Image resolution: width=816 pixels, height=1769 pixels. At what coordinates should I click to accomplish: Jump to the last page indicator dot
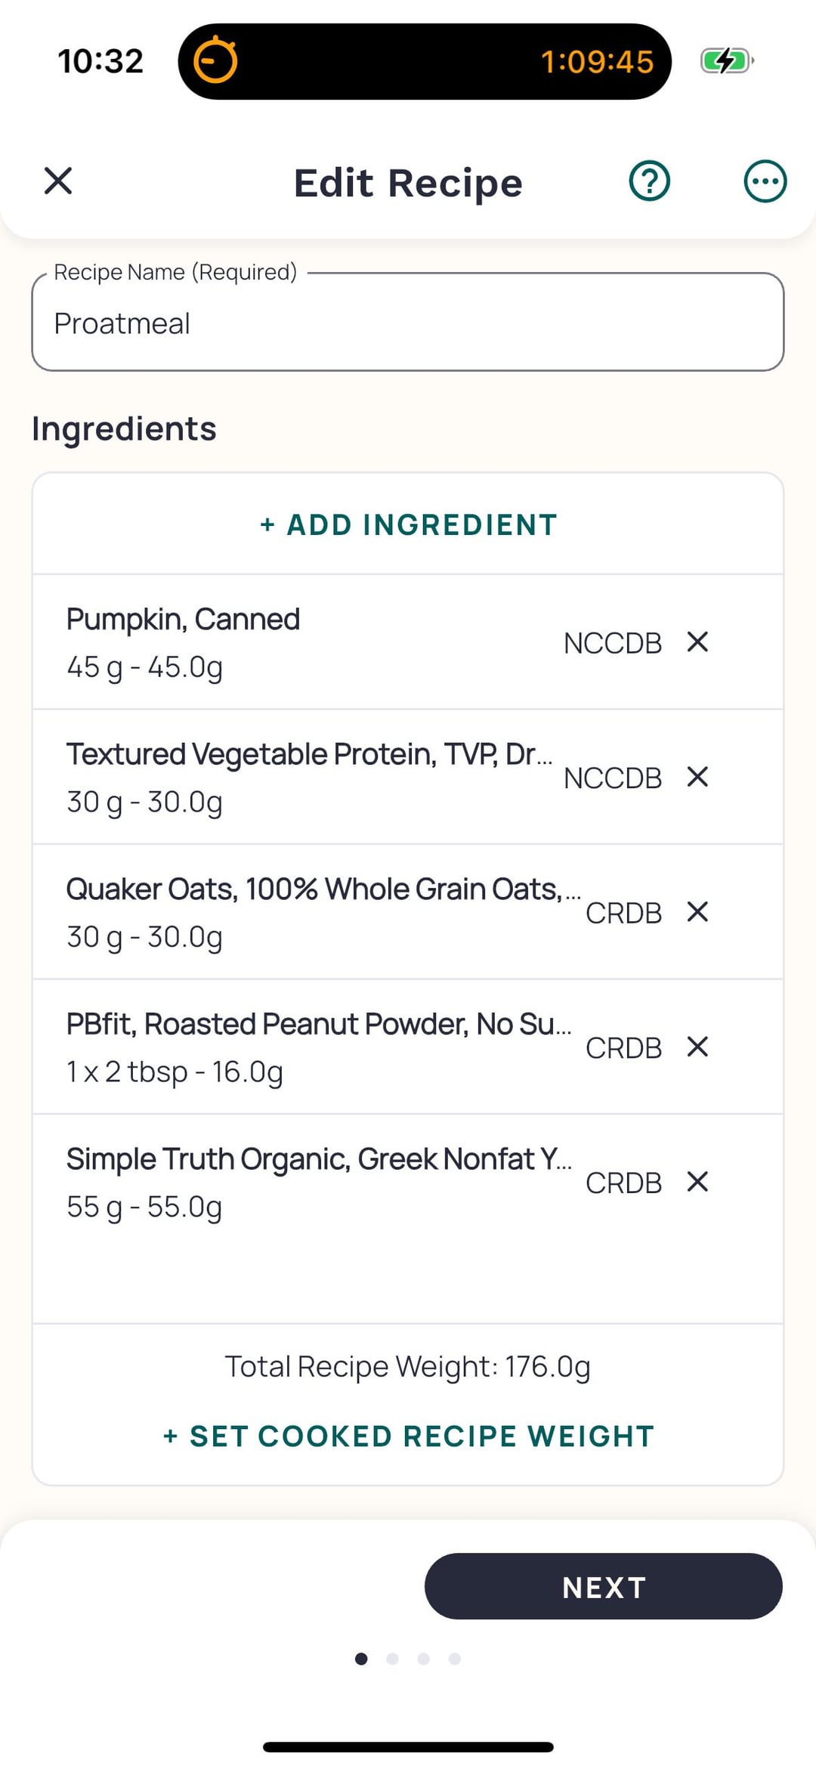point(454,1659)
